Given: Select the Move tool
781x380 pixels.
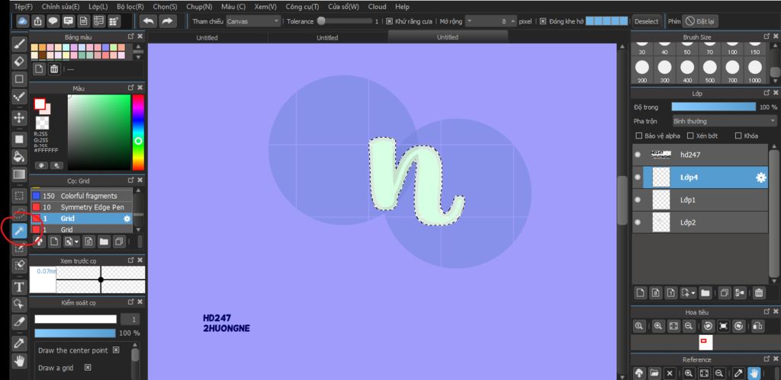Looking at the screenshot, I should [19, 118].
